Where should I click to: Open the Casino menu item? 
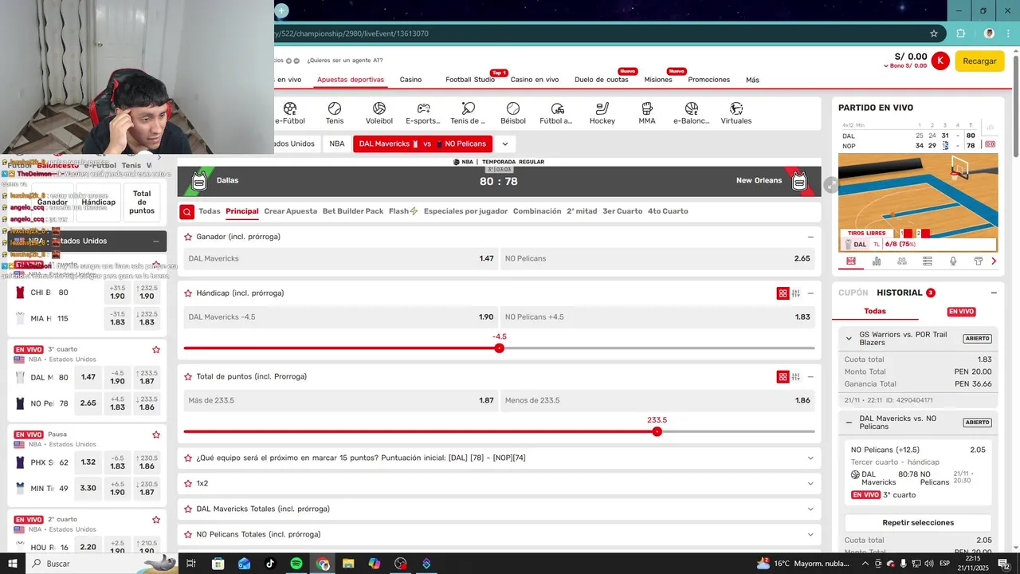[410, 80]
